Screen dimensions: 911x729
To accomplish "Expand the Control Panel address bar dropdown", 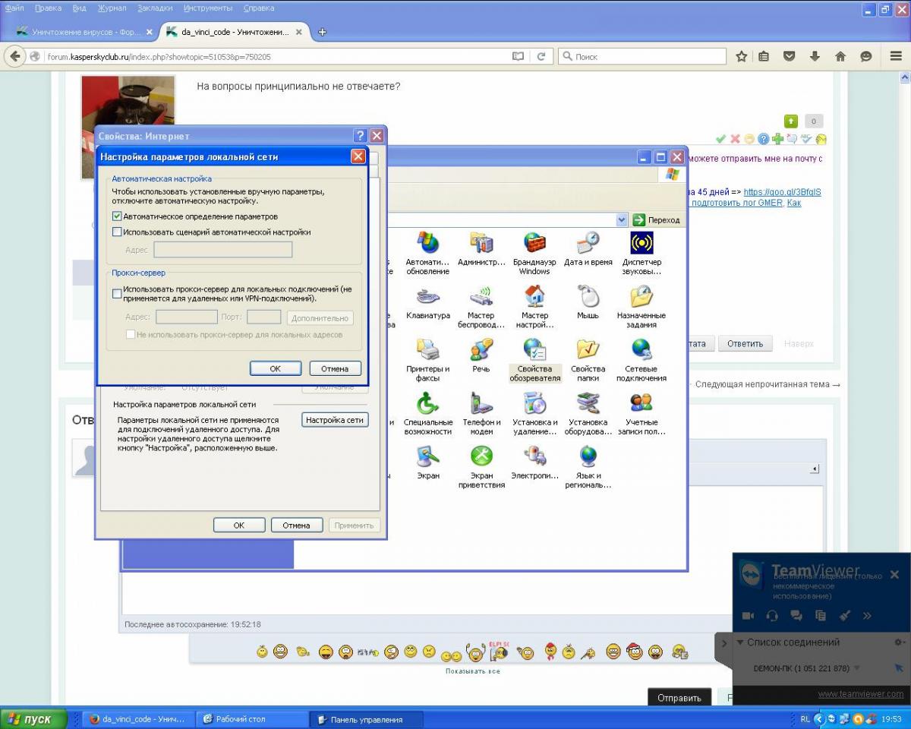I will [622, 219].
